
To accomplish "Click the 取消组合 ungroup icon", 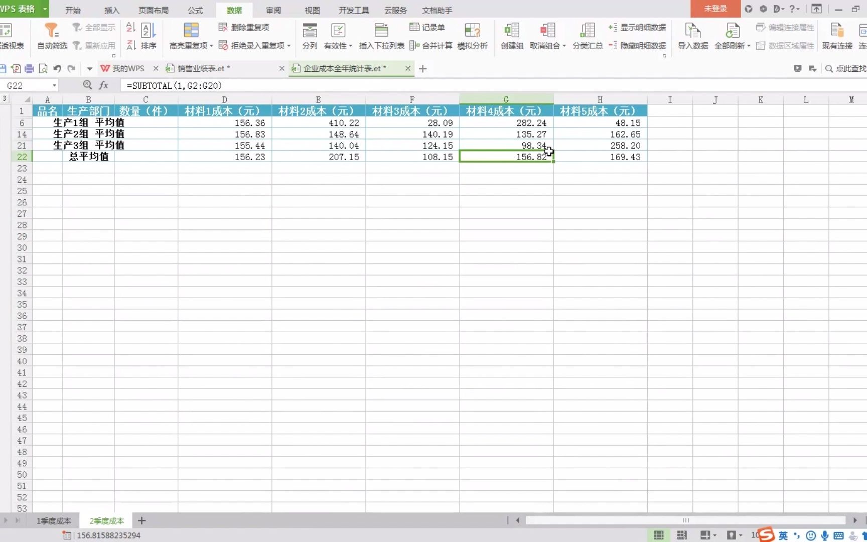I will tap(547, 31).
